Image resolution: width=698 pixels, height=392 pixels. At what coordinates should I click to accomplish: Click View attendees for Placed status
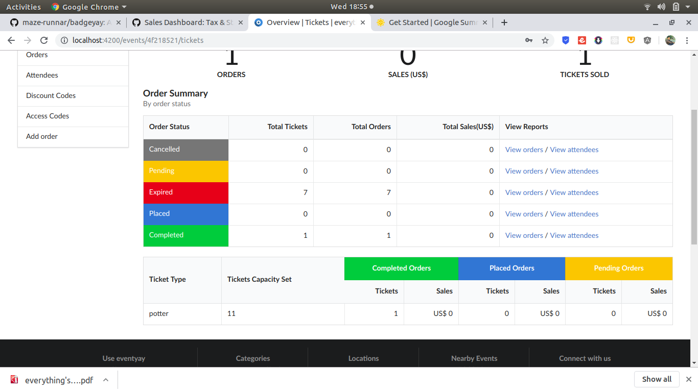(x=574, y=214)
